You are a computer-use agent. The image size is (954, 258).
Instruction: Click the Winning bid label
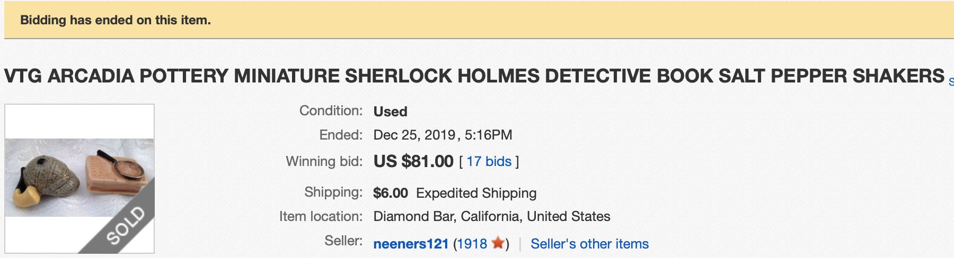(324, 161)
